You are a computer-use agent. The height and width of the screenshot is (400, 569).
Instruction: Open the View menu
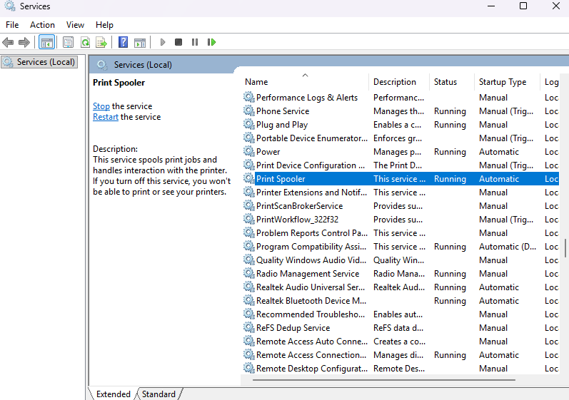[75, 25]
